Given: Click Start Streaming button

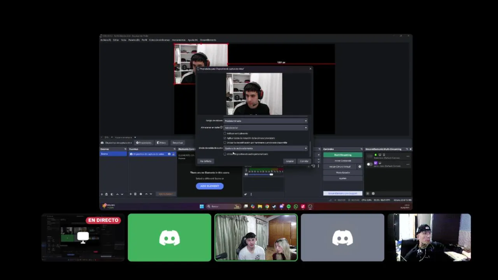Looking at the screenshot, I should point(343,155).
